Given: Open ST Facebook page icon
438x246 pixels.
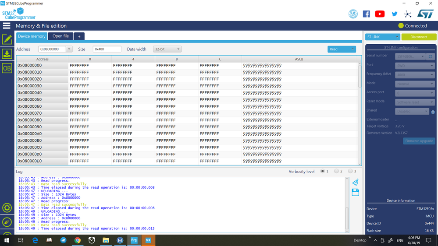Looking at the screenshot, I should coord(366,14).
